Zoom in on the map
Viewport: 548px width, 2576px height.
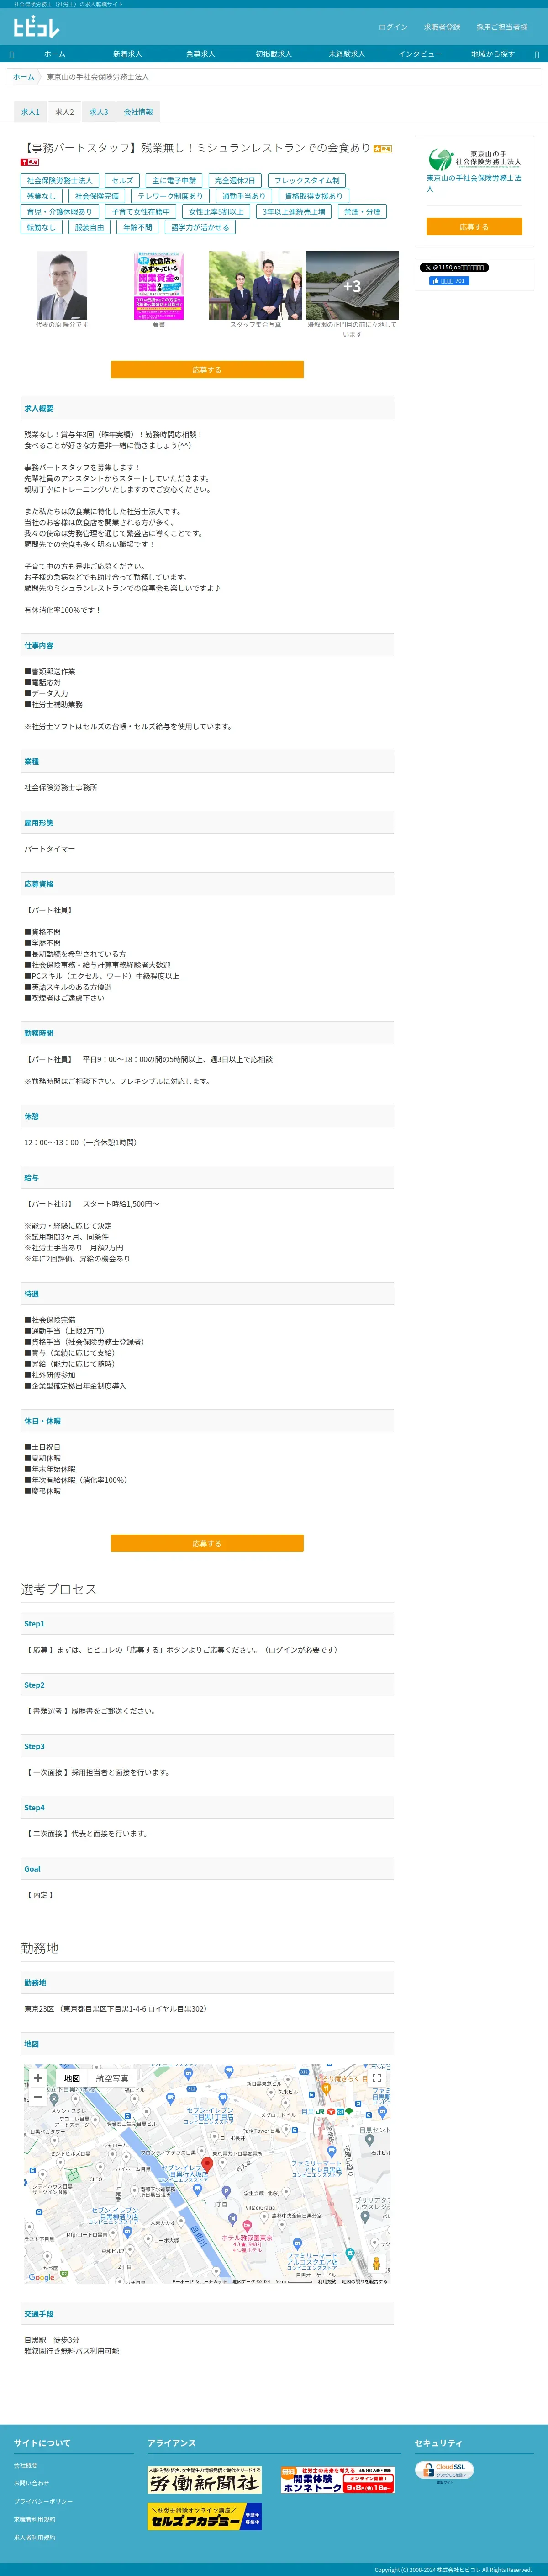coord(38,2078)
